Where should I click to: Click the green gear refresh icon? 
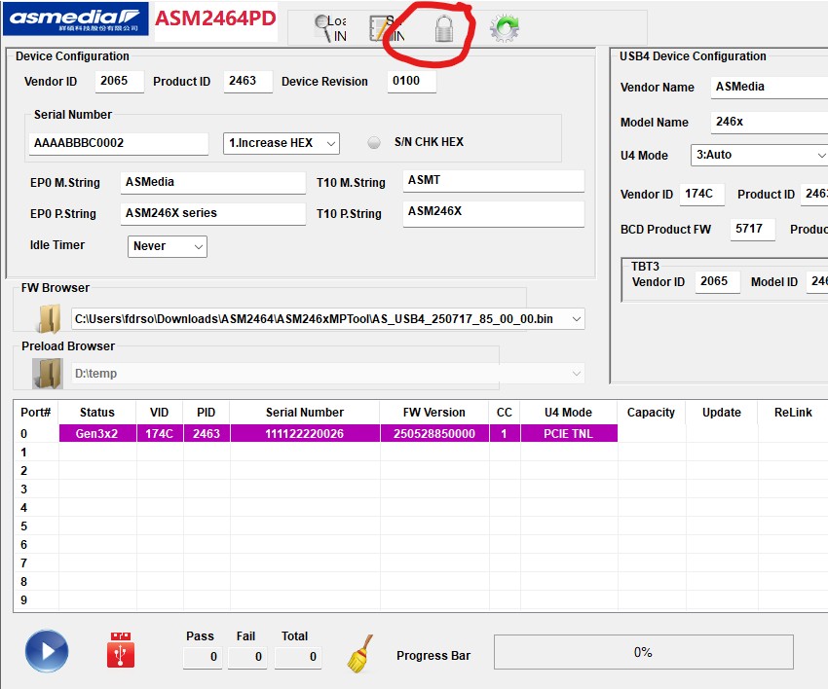pos(504,28)
